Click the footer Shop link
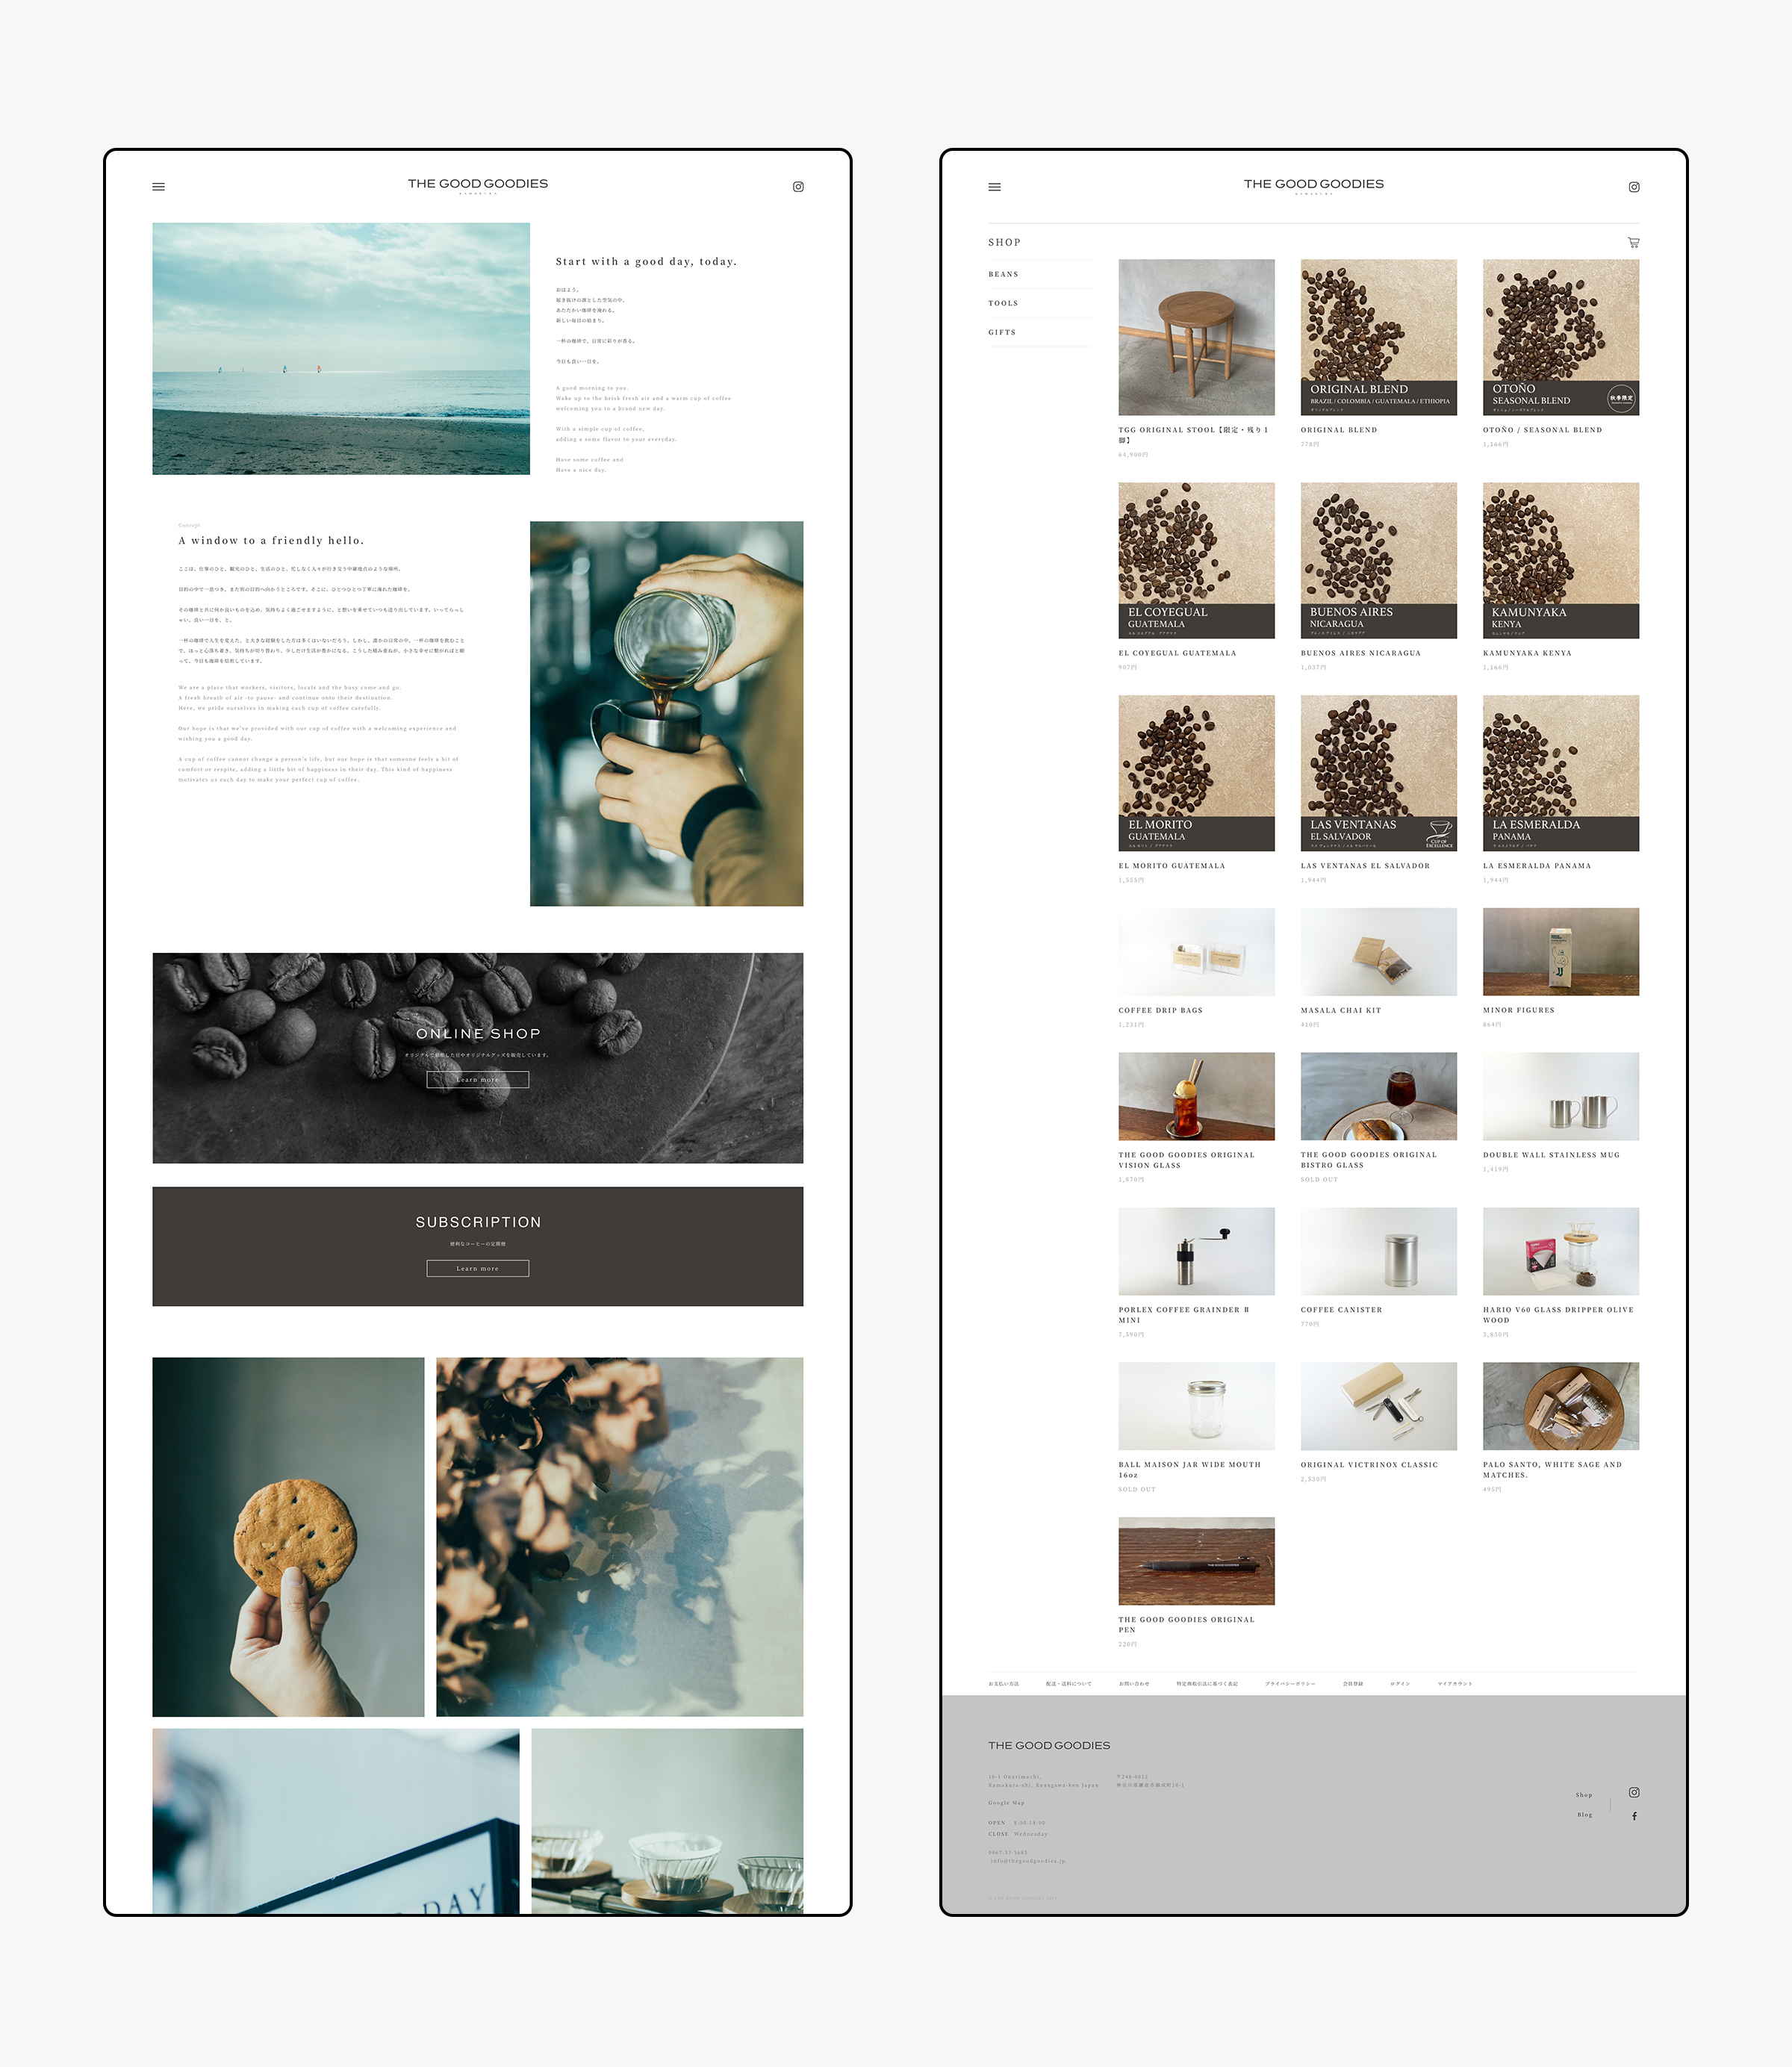 tap(1584, 1795)
